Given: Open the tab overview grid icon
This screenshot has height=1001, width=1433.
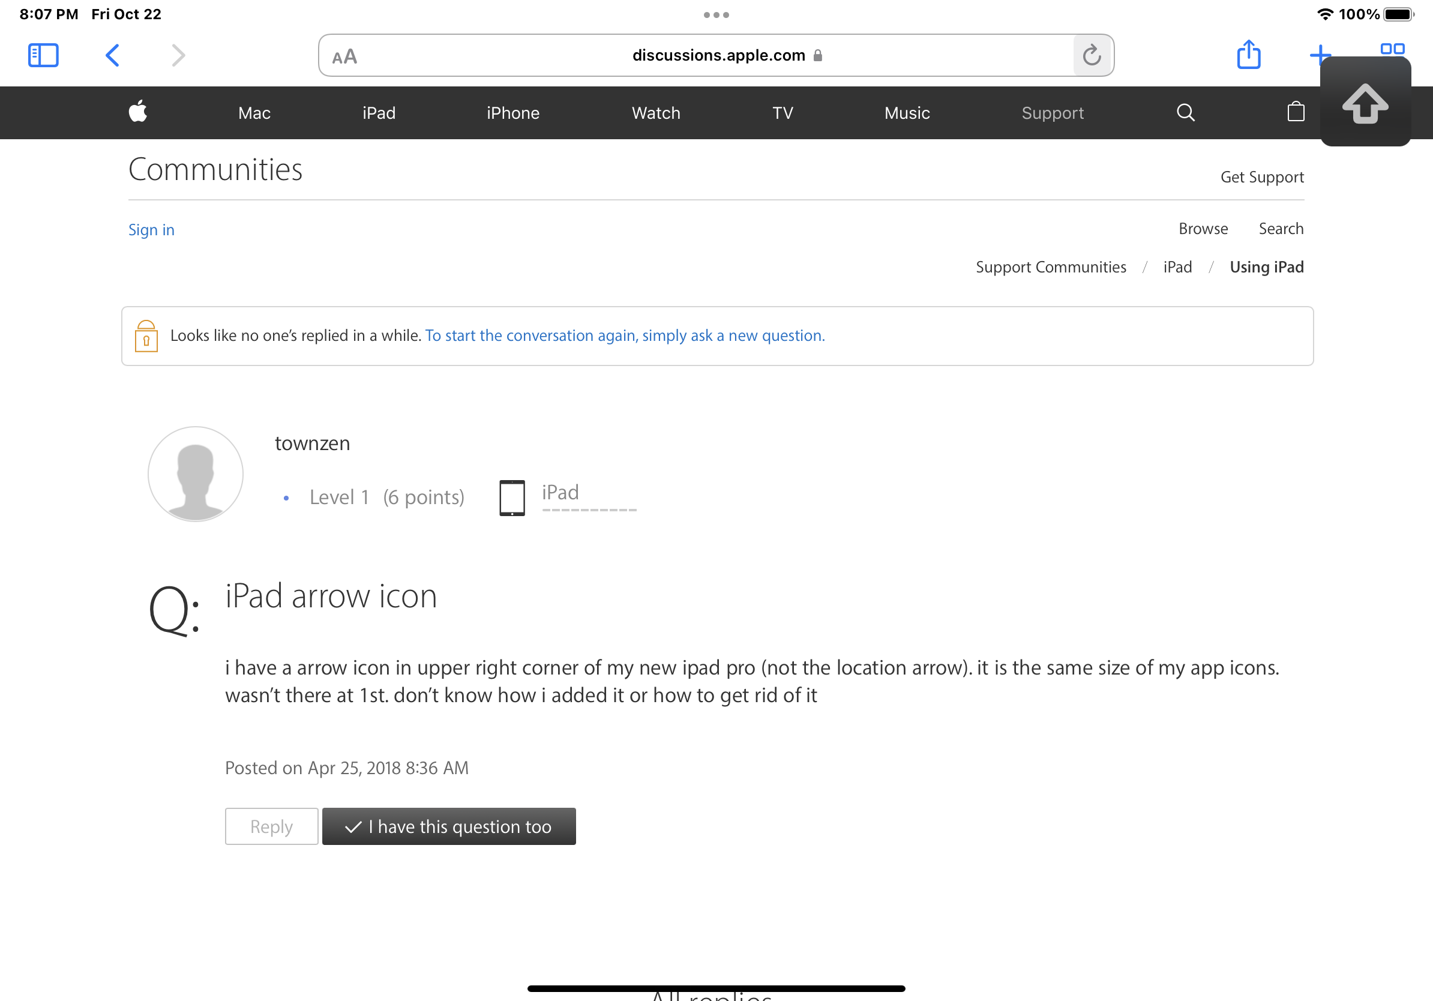Looking at the screenshot, I should coord(1392,48).
